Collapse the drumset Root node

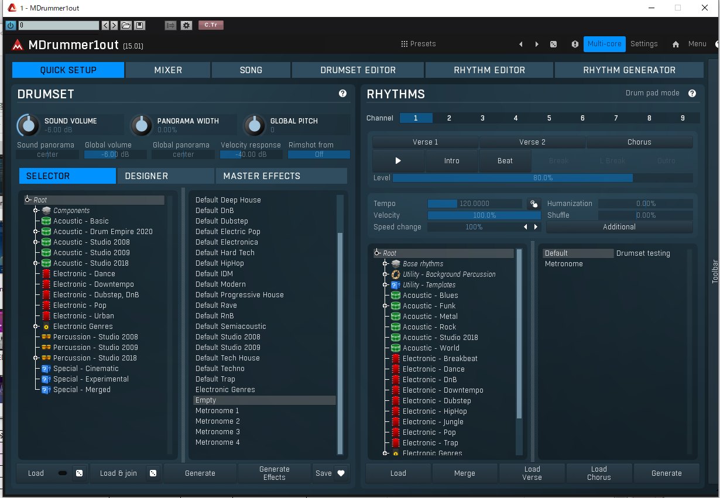coord(28,200)
